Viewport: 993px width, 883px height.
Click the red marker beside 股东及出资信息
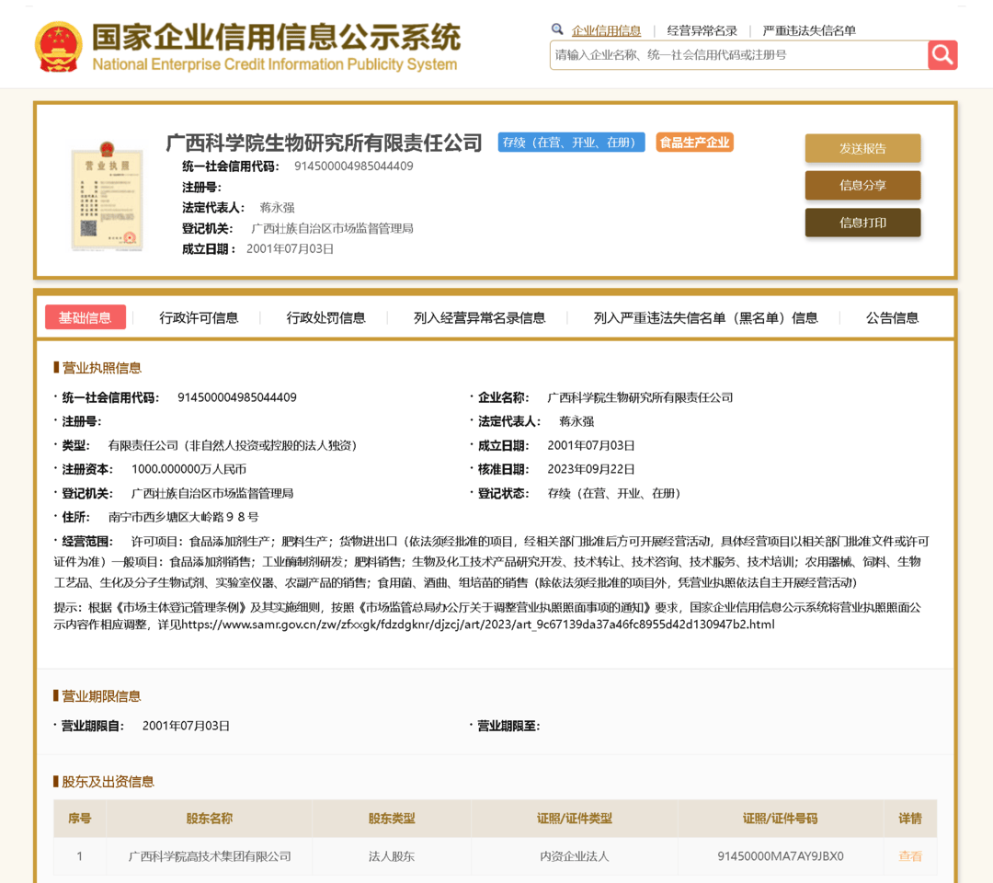coord(56,782)
